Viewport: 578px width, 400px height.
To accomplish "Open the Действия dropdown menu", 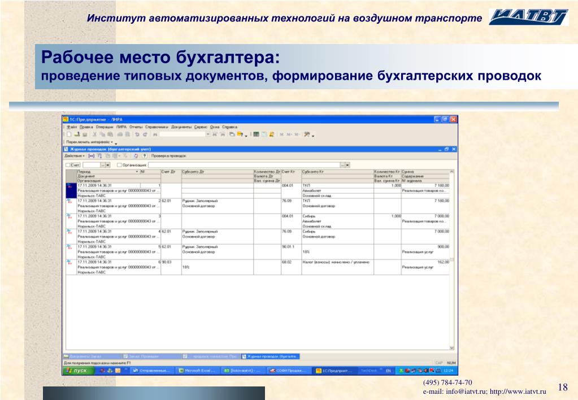I will click(75, 156).
